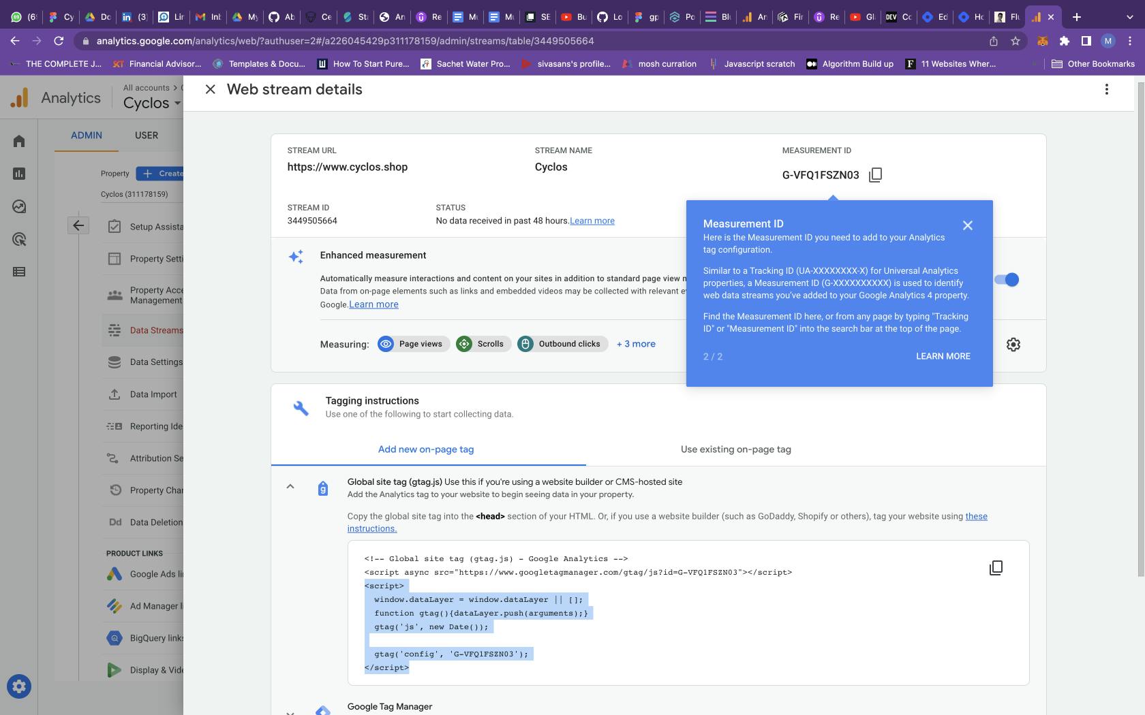
Task: Click the All accounts breadcrumb
Action: click(x=146, y=88)
